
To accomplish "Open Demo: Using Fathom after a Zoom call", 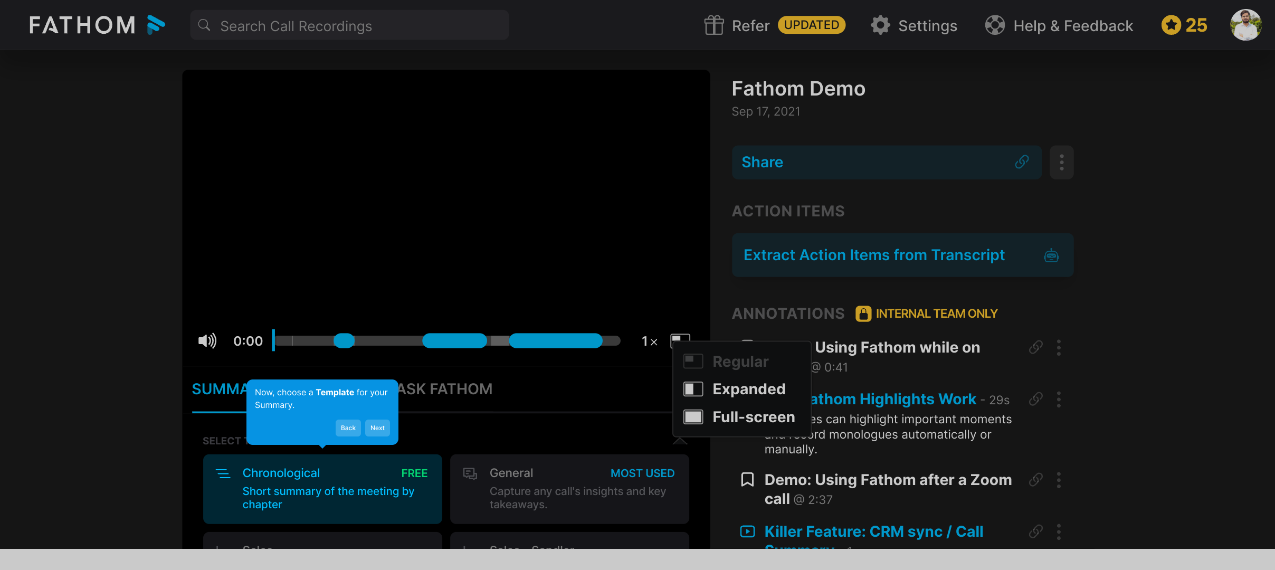I will [888, 489].
